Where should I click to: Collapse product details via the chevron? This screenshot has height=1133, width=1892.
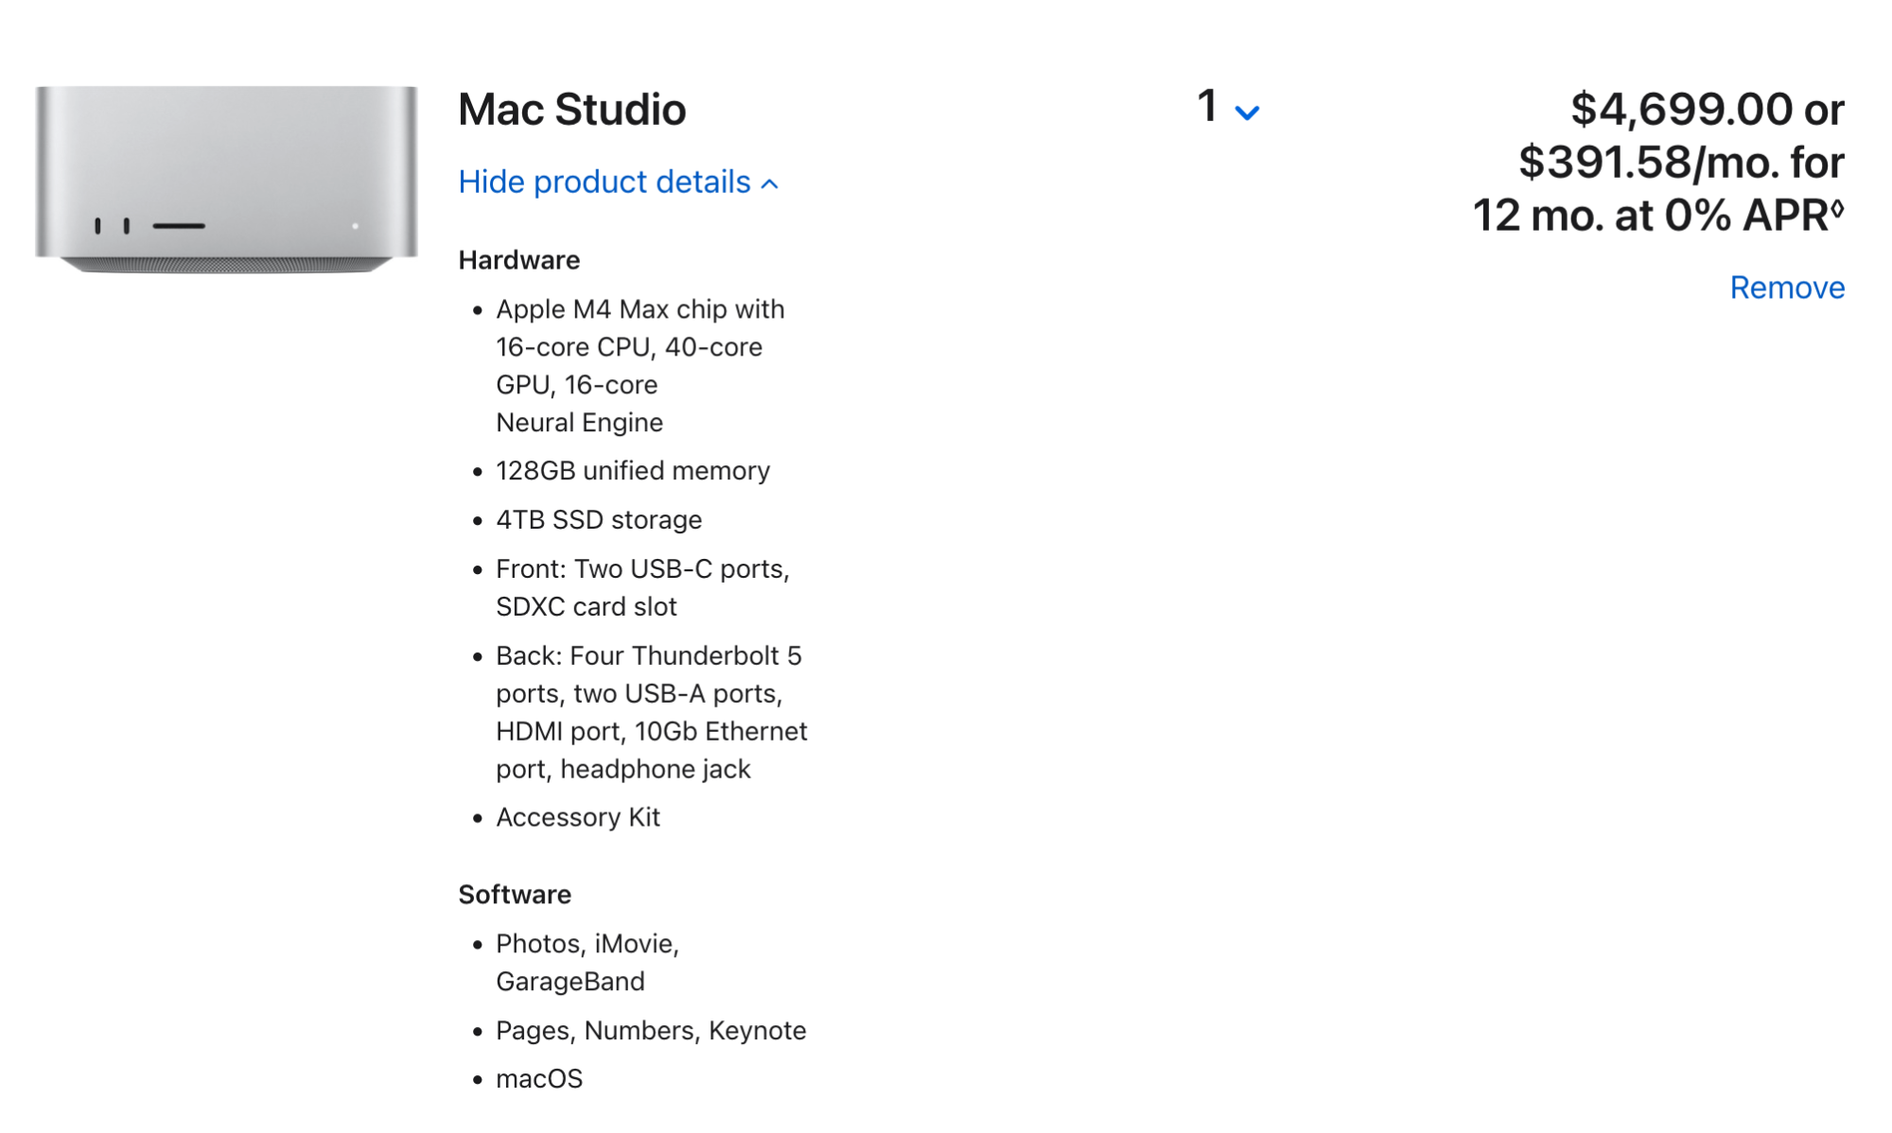click(769, 183)
